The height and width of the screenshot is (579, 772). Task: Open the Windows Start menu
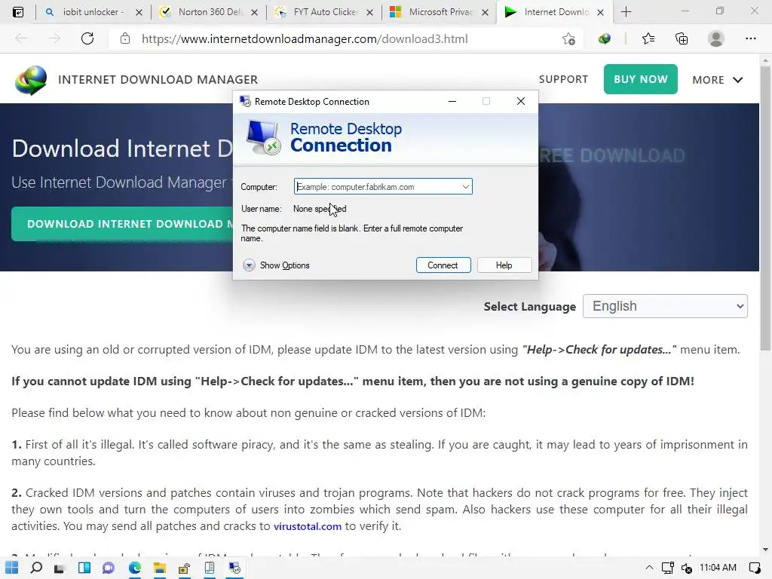[12, 568]
